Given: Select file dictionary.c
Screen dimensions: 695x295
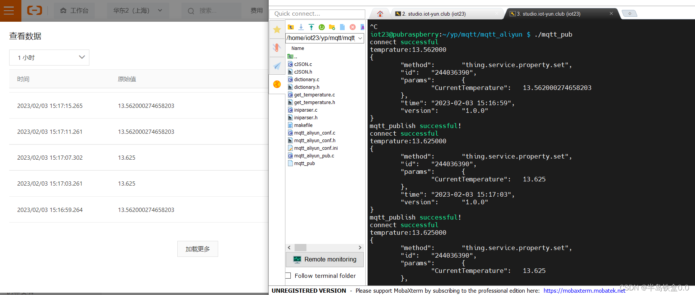Looking at the screenshot, I should 304,79.
